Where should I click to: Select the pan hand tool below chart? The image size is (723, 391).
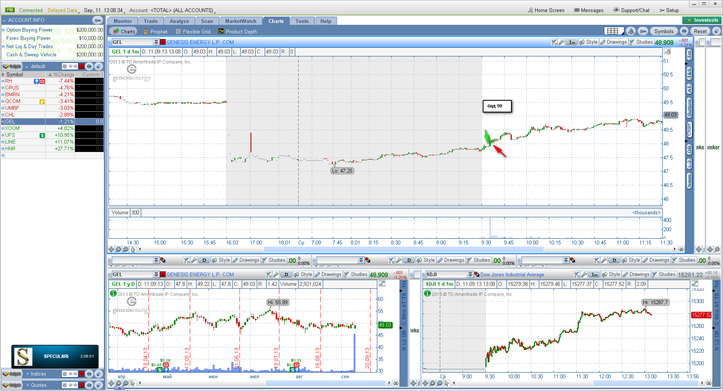133,249
